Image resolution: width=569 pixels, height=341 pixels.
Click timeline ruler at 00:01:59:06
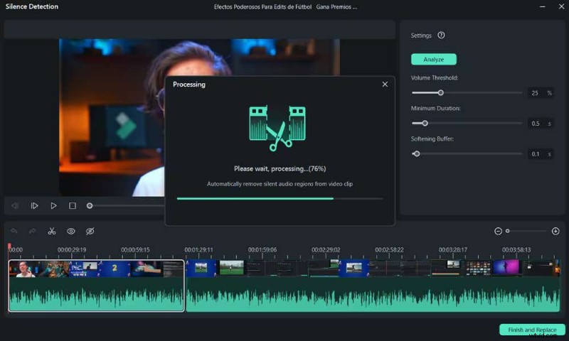(262, 249)
